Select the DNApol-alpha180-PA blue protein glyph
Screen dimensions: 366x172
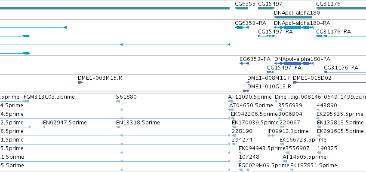click(x=294, y=63)
